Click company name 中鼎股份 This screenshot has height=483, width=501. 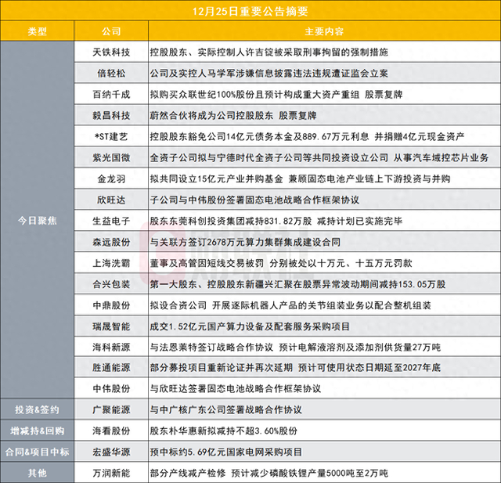[x=111, y=305]
